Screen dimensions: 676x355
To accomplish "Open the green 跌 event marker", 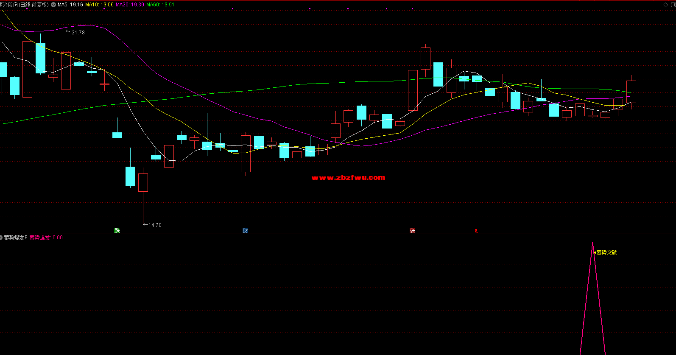I will [x=117, y=231].
